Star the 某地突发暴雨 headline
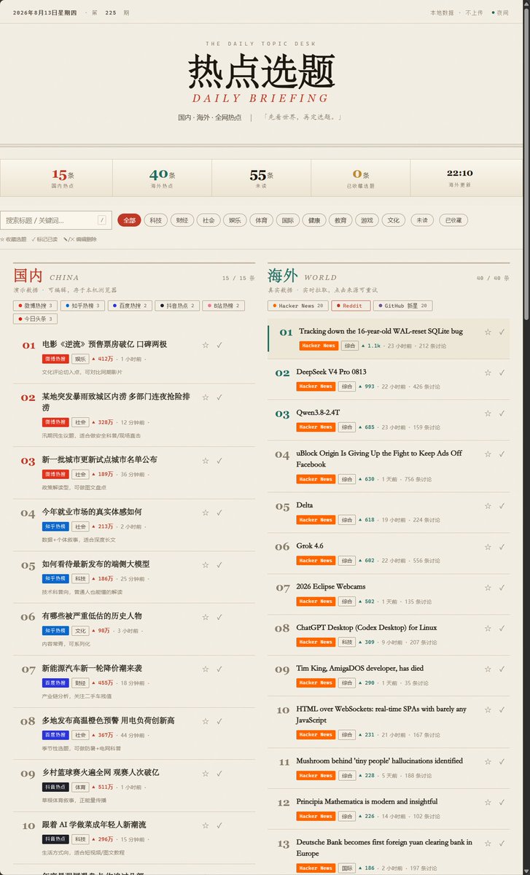Image resolution: width=530 pixels, height=875 pixels. click(x=206, y=397)
